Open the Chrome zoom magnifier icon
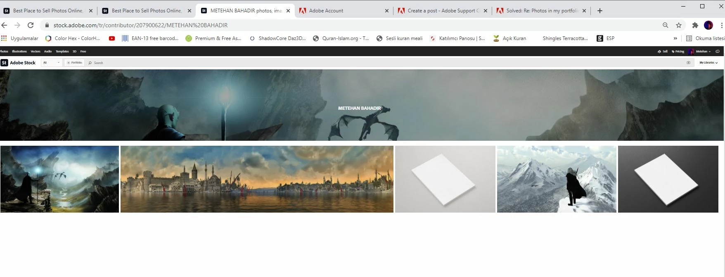 pos(666,25)
